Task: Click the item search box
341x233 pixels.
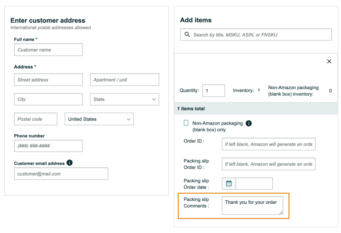Action: (x=260, y=35)
